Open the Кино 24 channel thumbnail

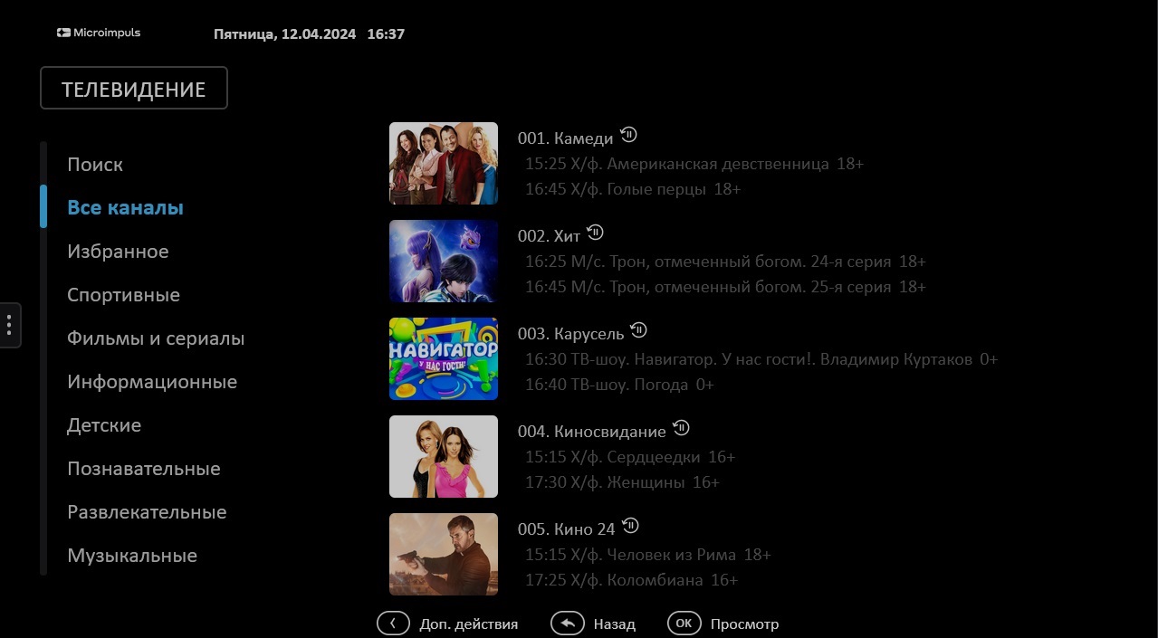[444, 554]
